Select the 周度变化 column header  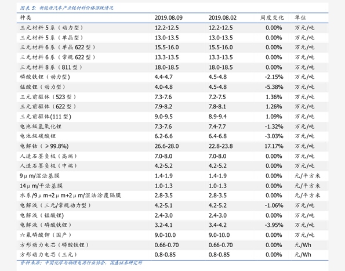coord(272,17)
